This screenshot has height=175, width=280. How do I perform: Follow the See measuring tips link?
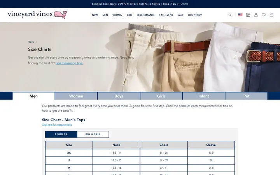69,63
